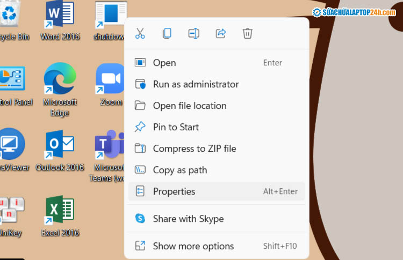Open Properties from the context menu

coord(217,191)
